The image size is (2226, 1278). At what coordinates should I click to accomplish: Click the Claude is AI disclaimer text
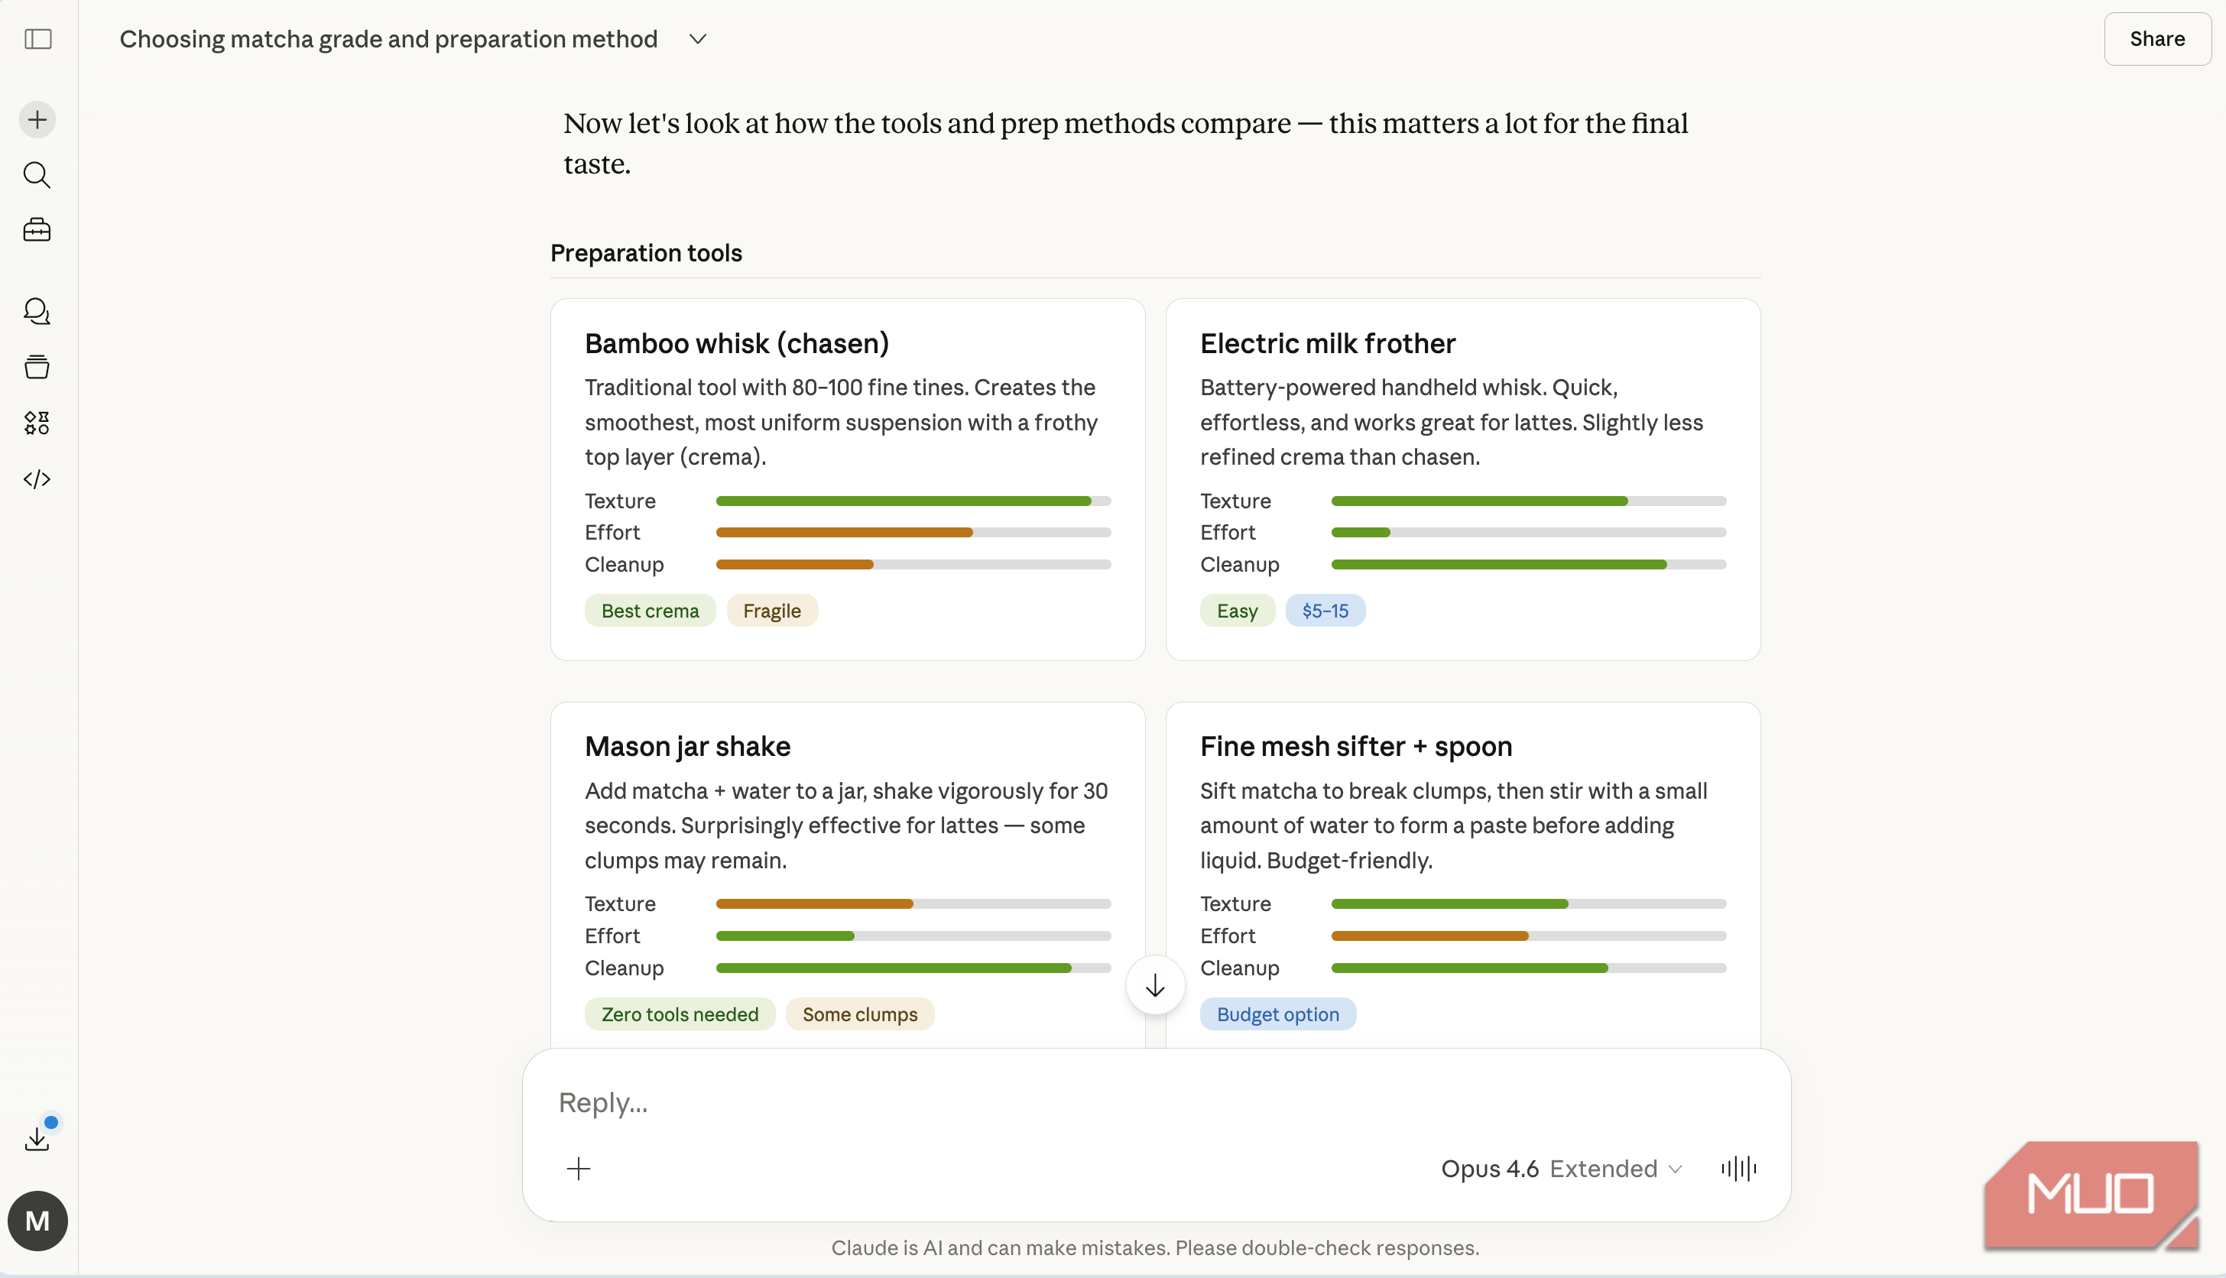[1155, 1247]
